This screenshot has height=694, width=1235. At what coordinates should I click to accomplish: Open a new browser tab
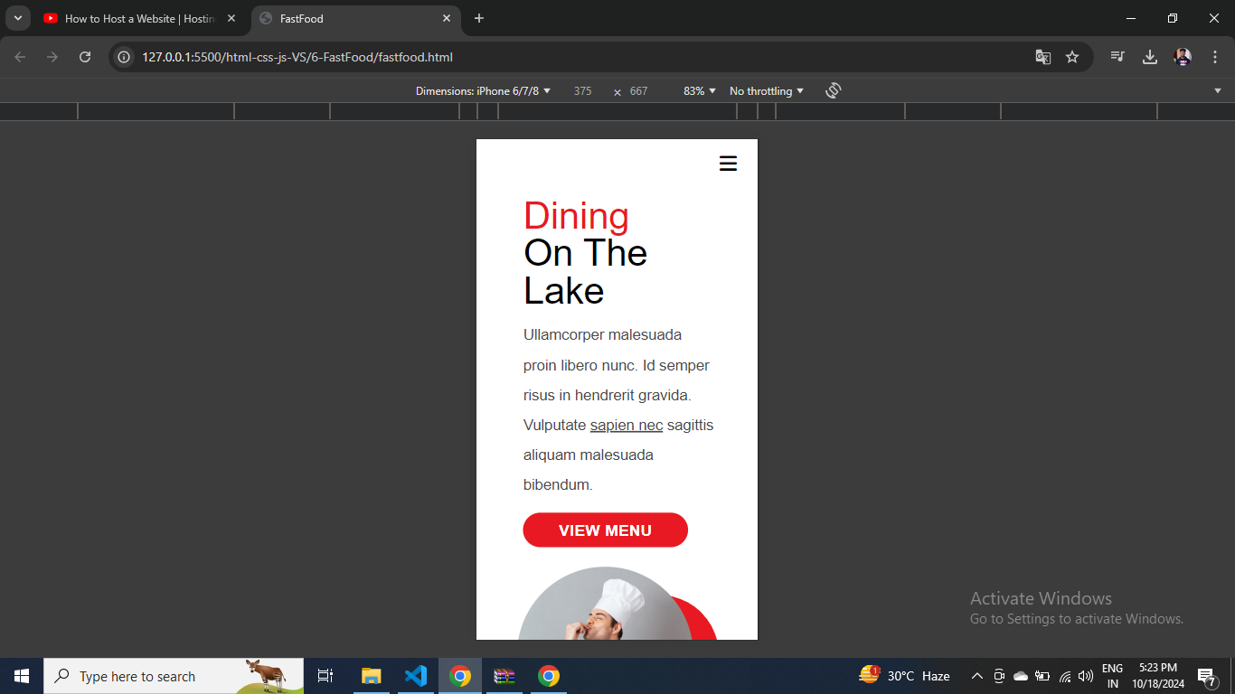479,18
